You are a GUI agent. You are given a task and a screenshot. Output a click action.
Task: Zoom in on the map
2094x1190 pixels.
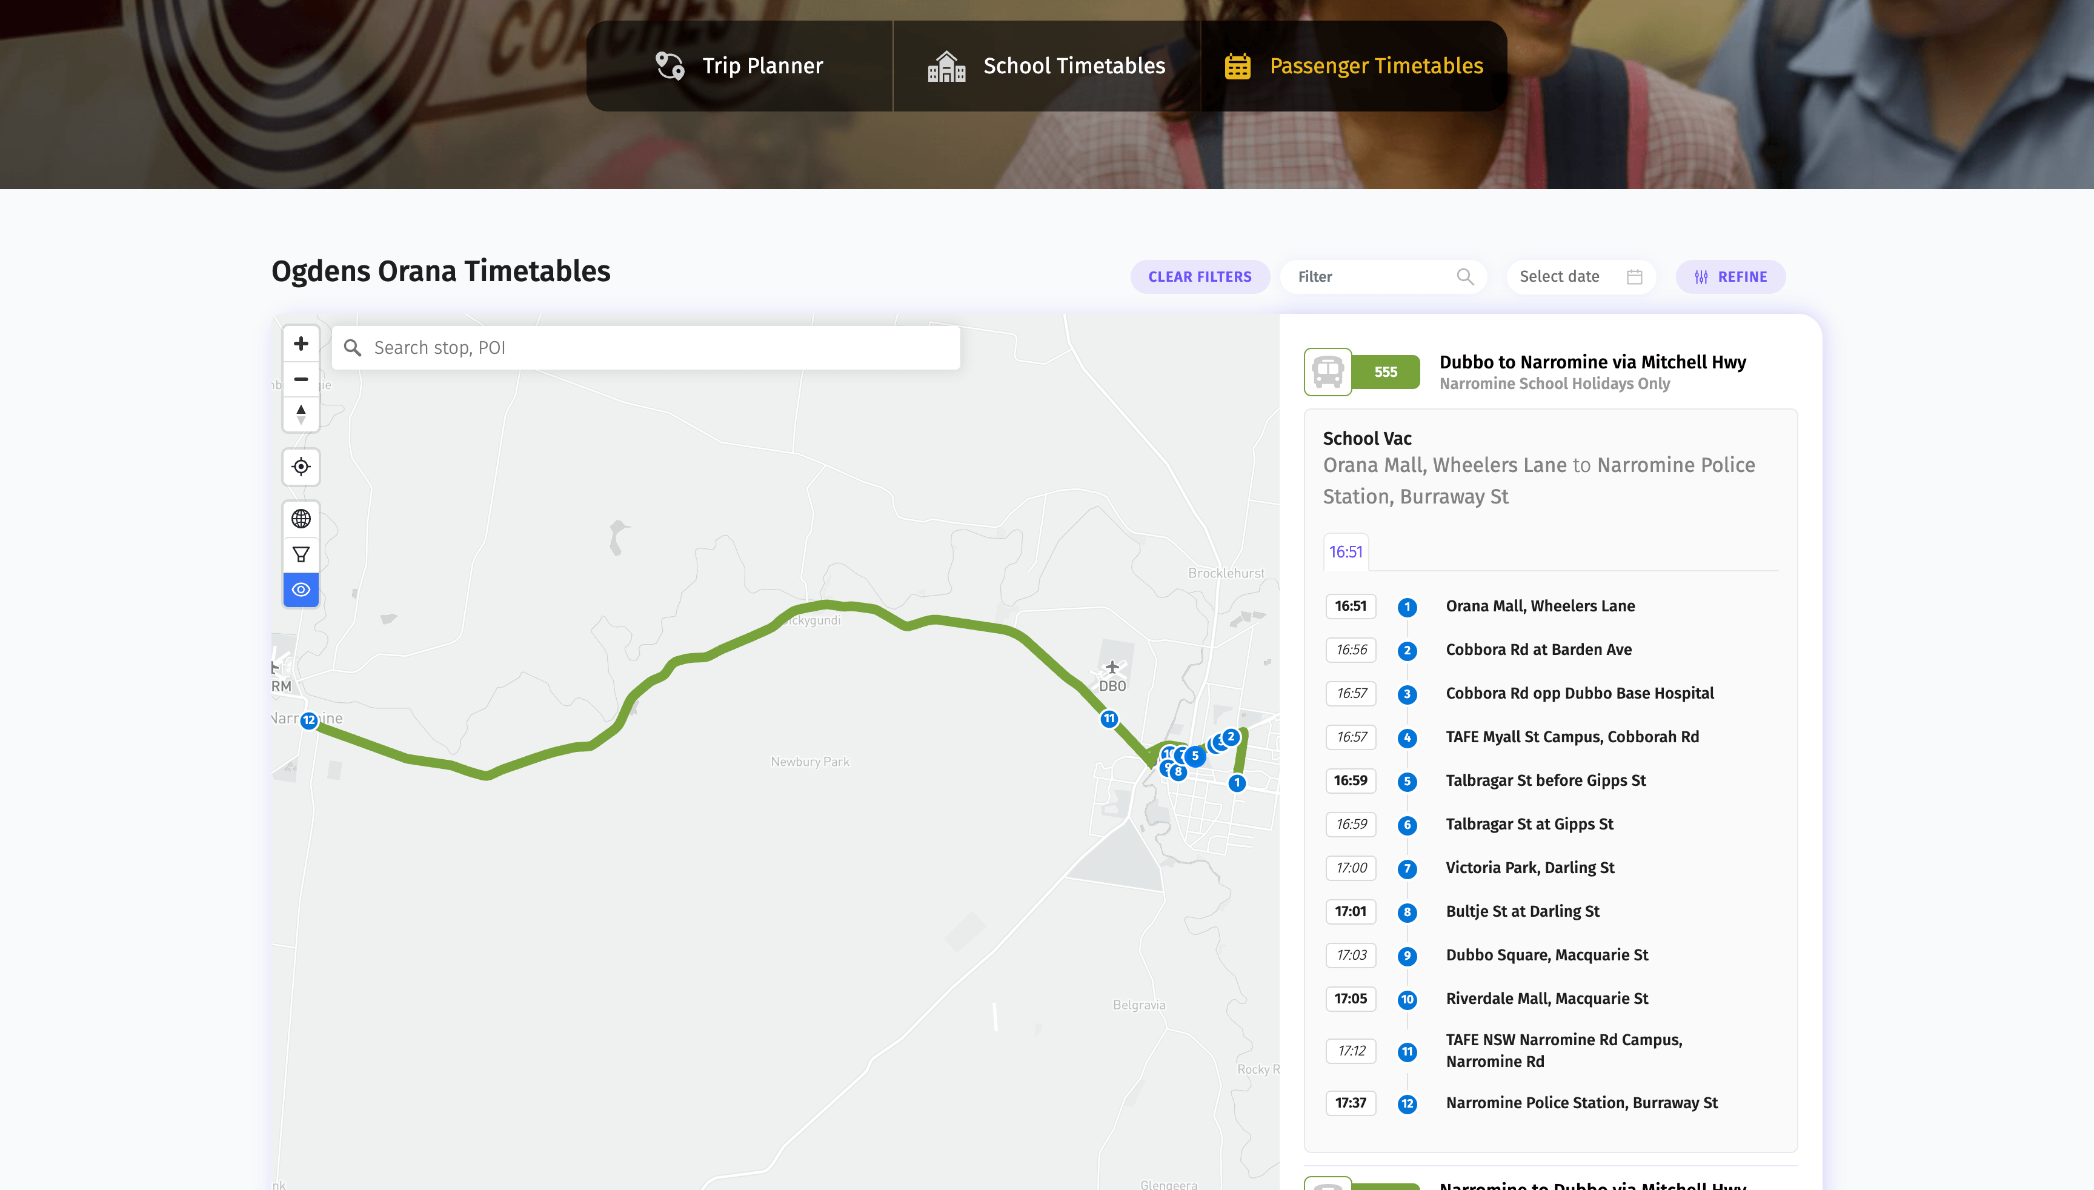(301, 344)
